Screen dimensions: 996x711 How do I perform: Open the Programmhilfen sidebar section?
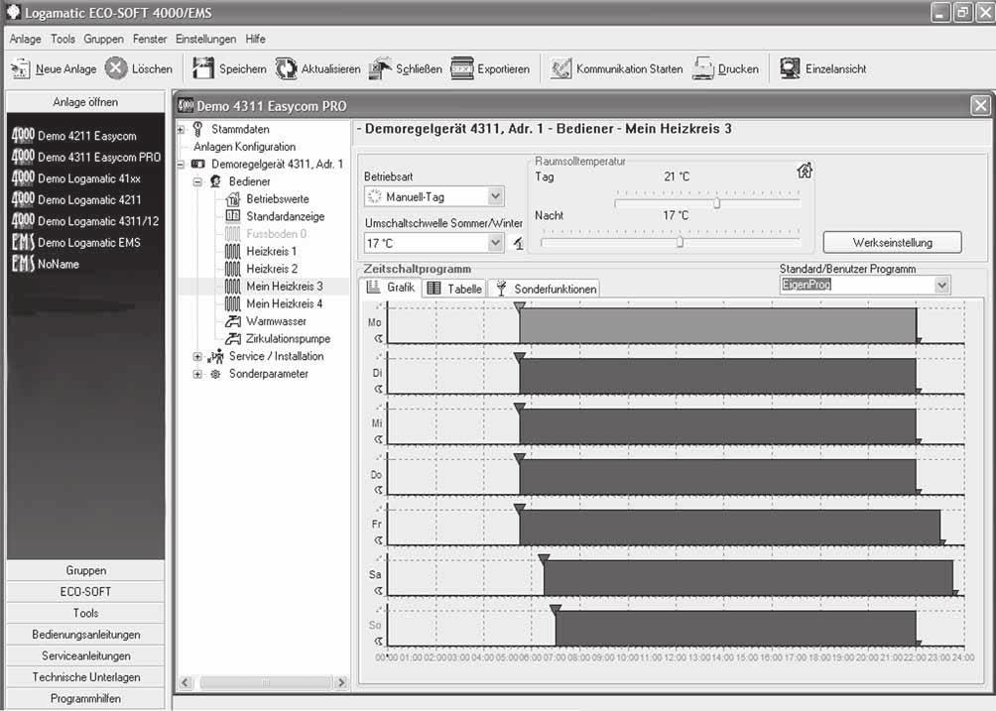pos(85,698)
